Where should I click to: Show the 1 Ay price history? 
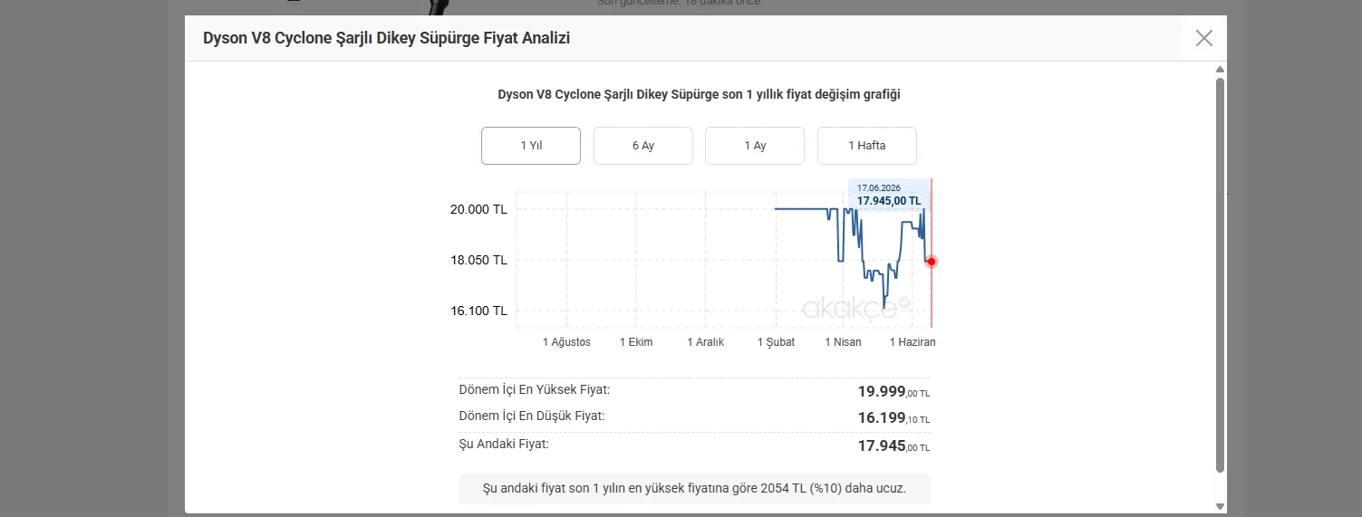click(x=755, y=146)
